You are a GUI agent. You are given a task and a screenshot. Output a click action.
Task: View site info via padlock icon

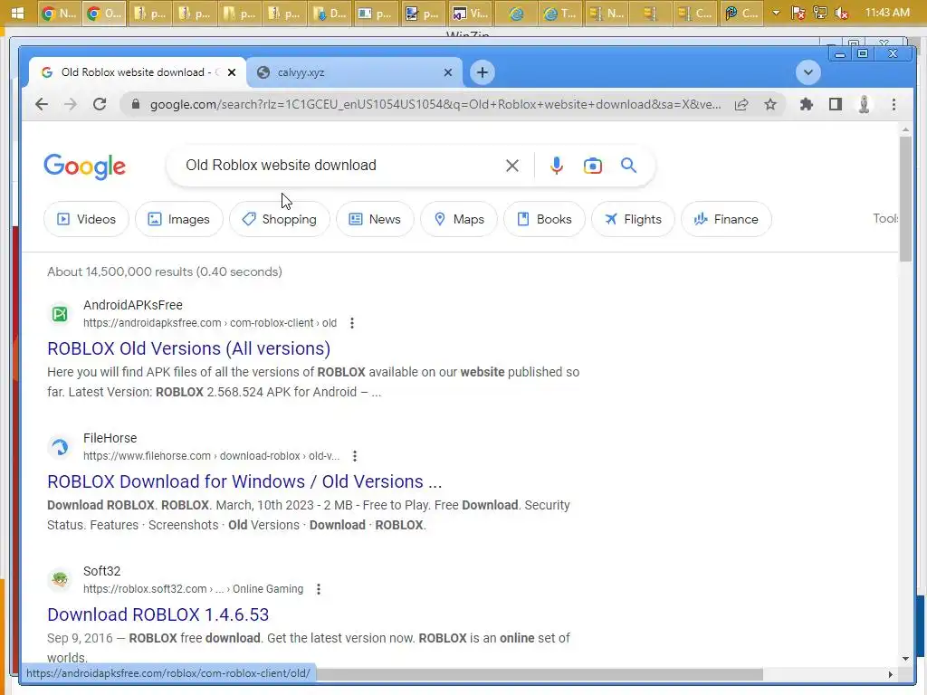pyautogui.click(x=136, y=105)
